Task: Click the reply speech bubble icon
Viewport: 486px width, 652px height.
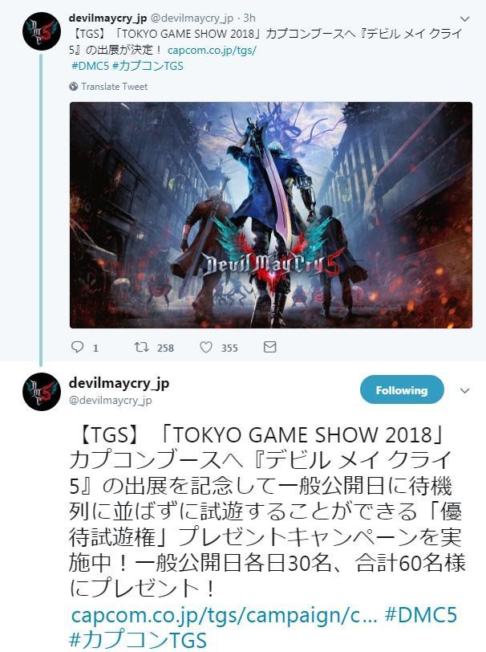Action: (x=77, y=347)
